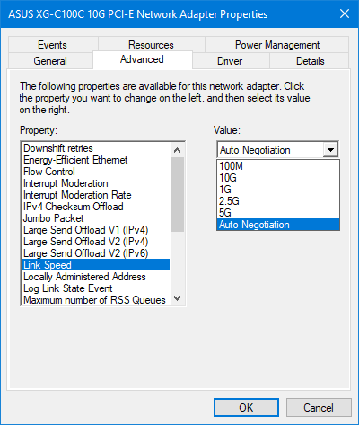
Task: Switch to the General tab
Action: (x=50, y=61)
